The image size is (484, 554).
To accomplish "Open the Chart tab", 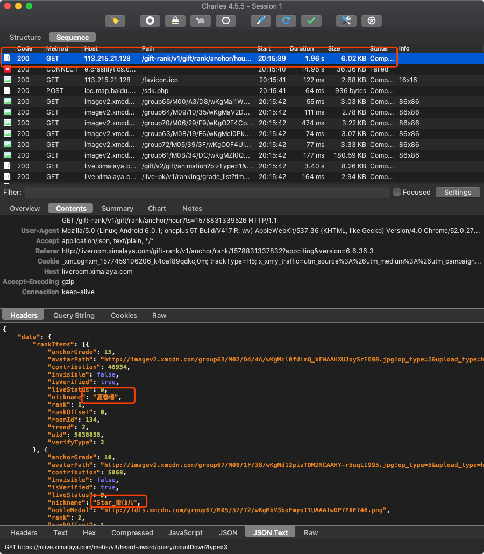I will [x=157, y=208].
